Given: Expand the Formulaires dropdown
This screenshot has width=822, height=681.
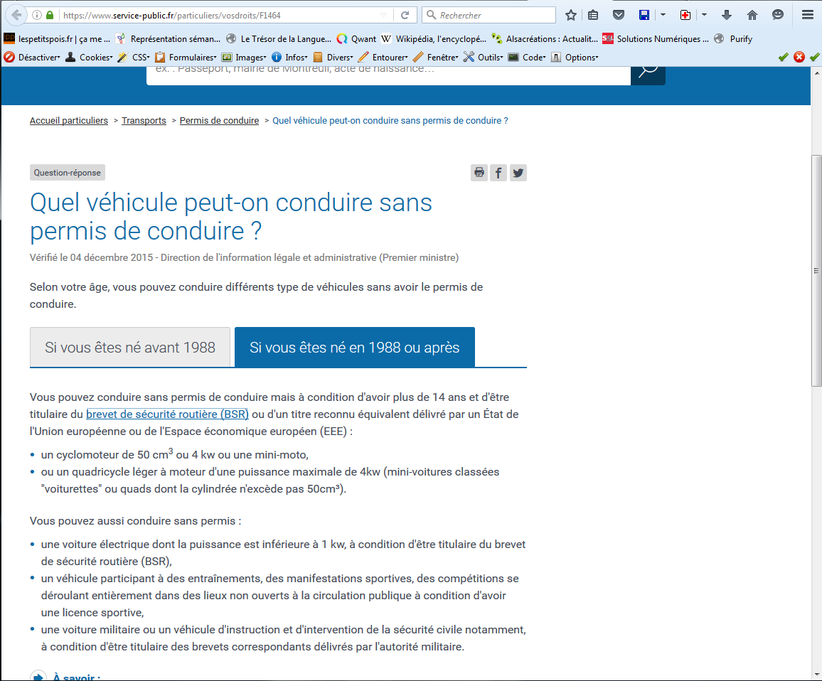Looking at the screenshot, I should (x=186, y=57).
